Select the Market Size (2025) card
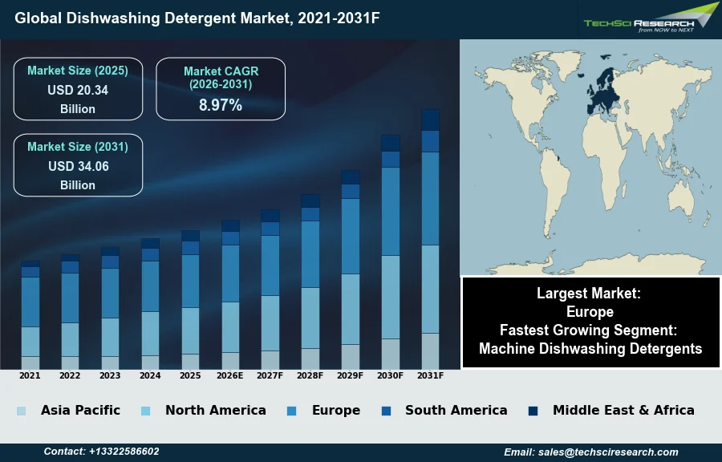This screenshot has width=722, height=462. click(78, 89)
